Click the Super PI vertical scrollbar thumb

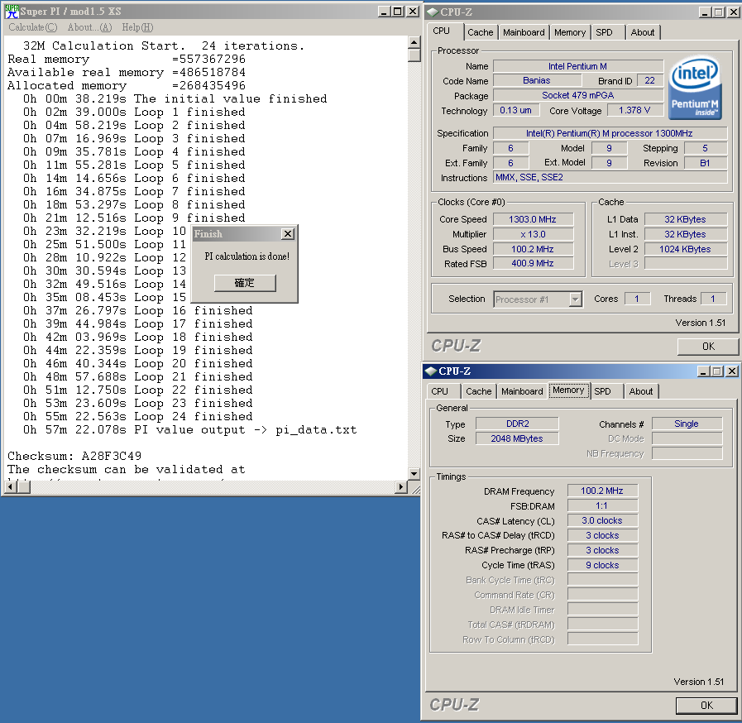pyautogui.click(x=414, y=55)
